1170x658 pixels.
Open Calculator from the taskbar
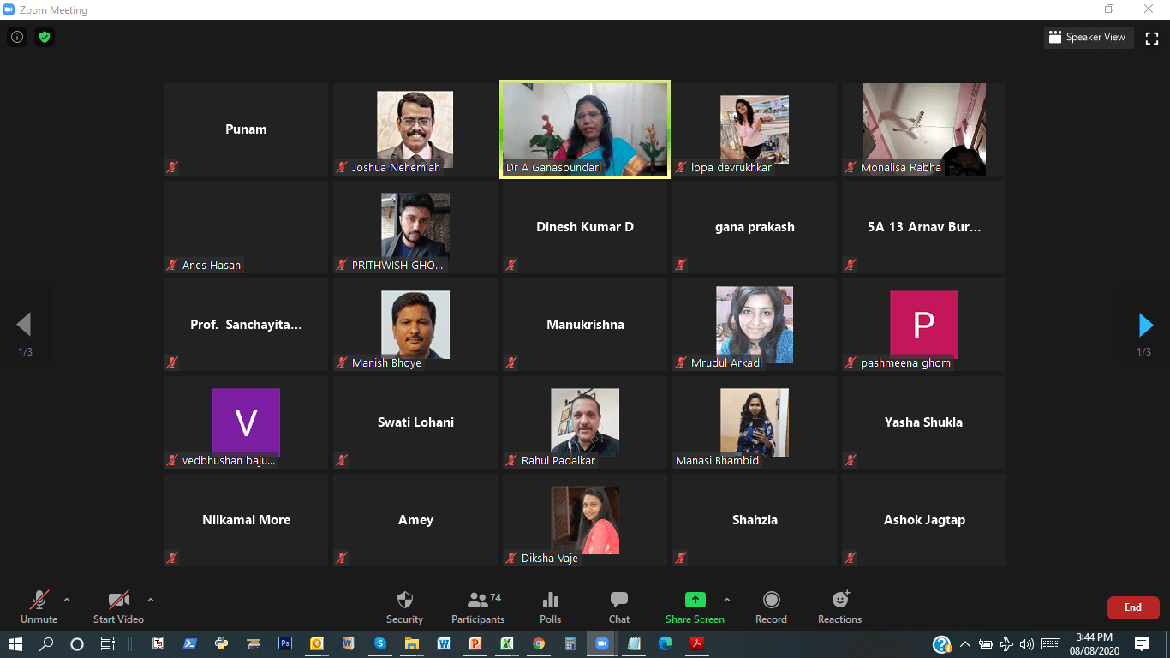570,643
